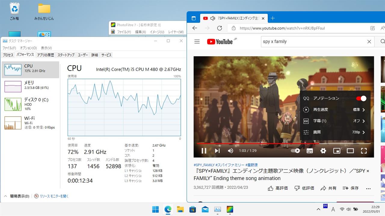Screen dimensions: 385x216
Task: Skip to the next video
Action: click(217, 151)
